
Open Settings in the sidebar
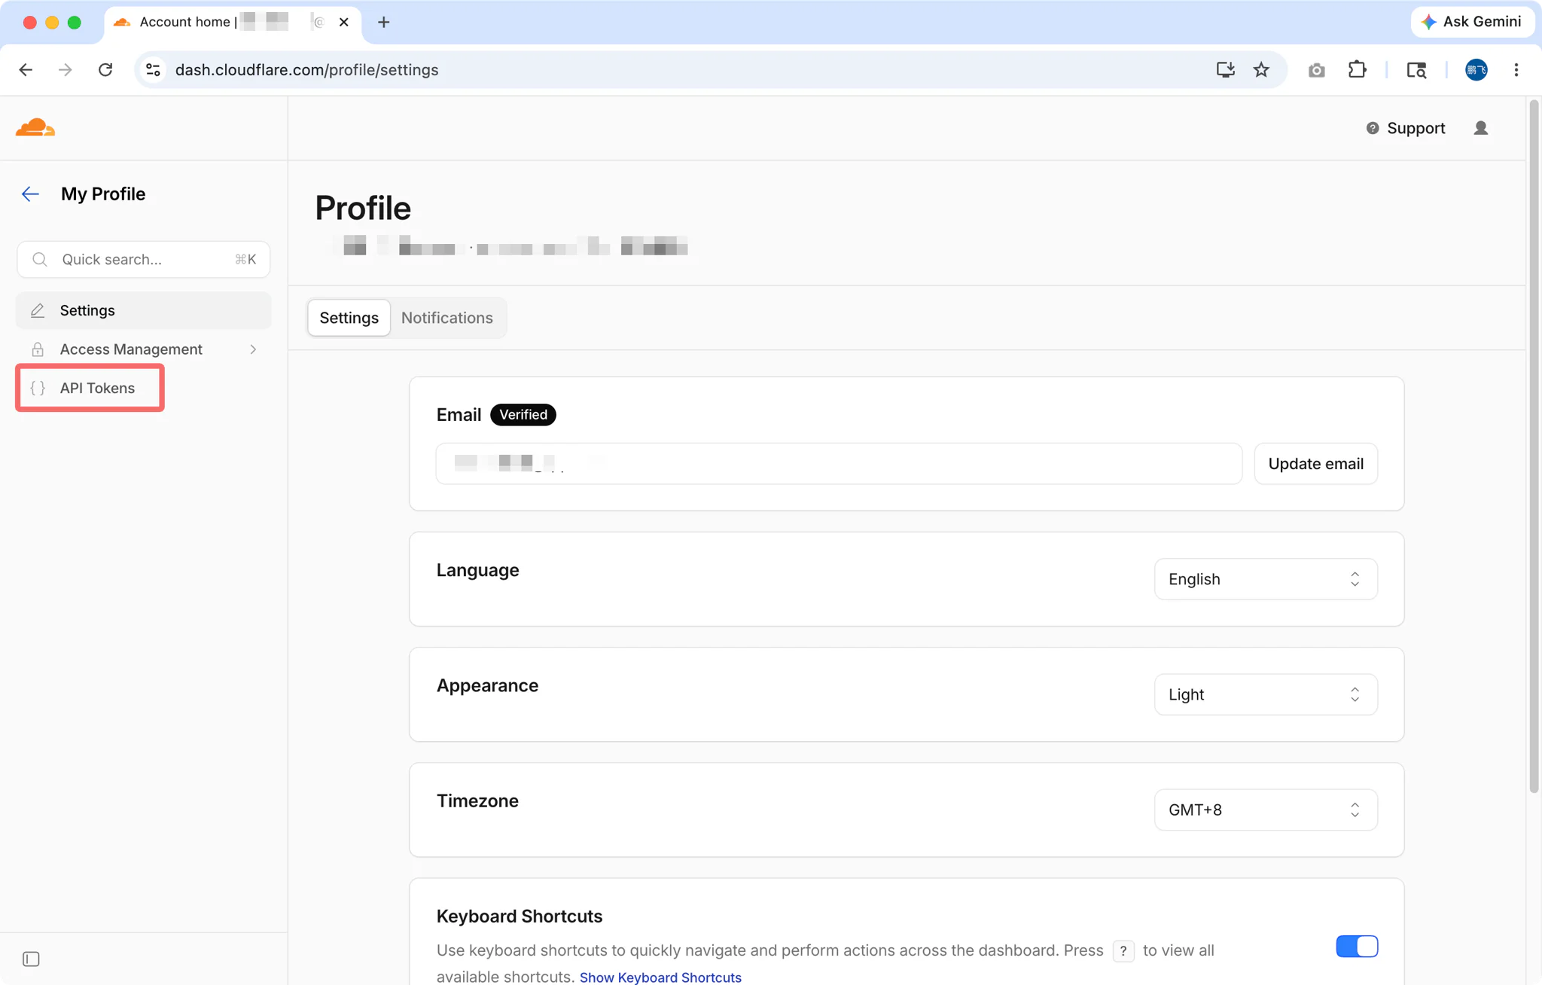tap(143, 310)
